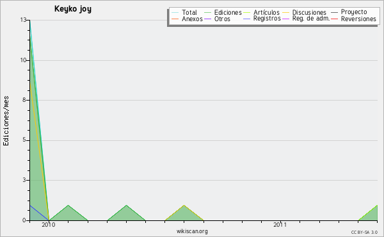Click the y-axis label 8
The height and width of the screenshot is (237, 384).
click(24, 100)
